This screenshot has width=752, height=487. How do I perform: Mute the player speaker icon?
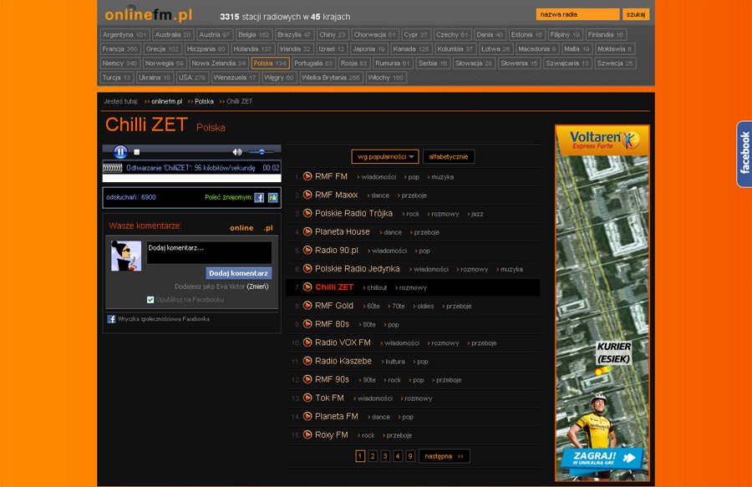237,152
